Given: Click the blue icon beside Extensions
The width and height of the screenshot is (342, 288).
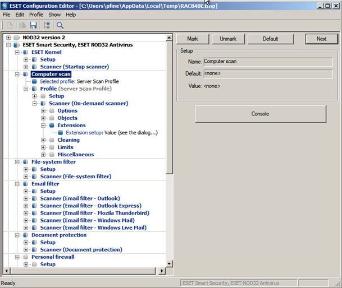Looking at the screenshot, I should (52, 126).
